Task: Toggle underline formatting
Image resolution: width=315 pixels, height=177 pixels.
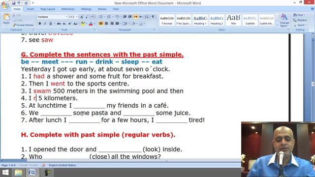Action: point(50,24)
